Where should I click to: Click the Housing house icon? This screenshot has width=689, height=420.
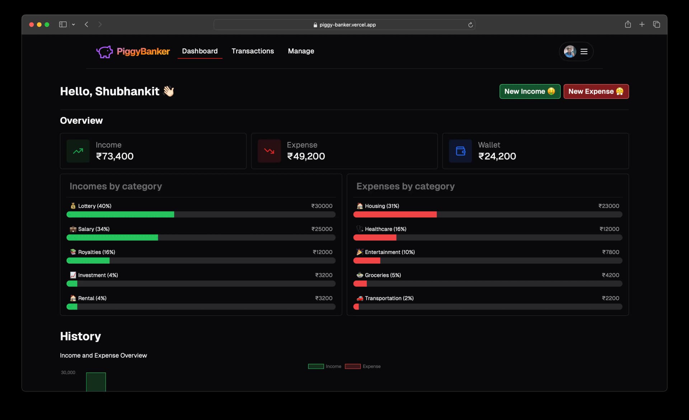[360, 206]
